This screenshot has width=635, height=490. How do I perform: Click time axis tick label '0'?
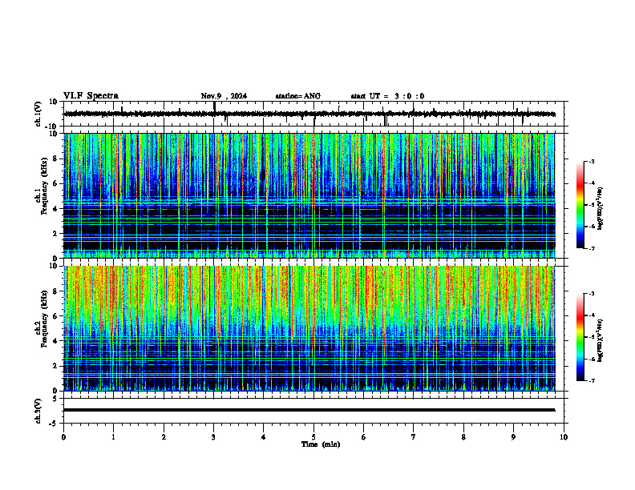point(63,437)
